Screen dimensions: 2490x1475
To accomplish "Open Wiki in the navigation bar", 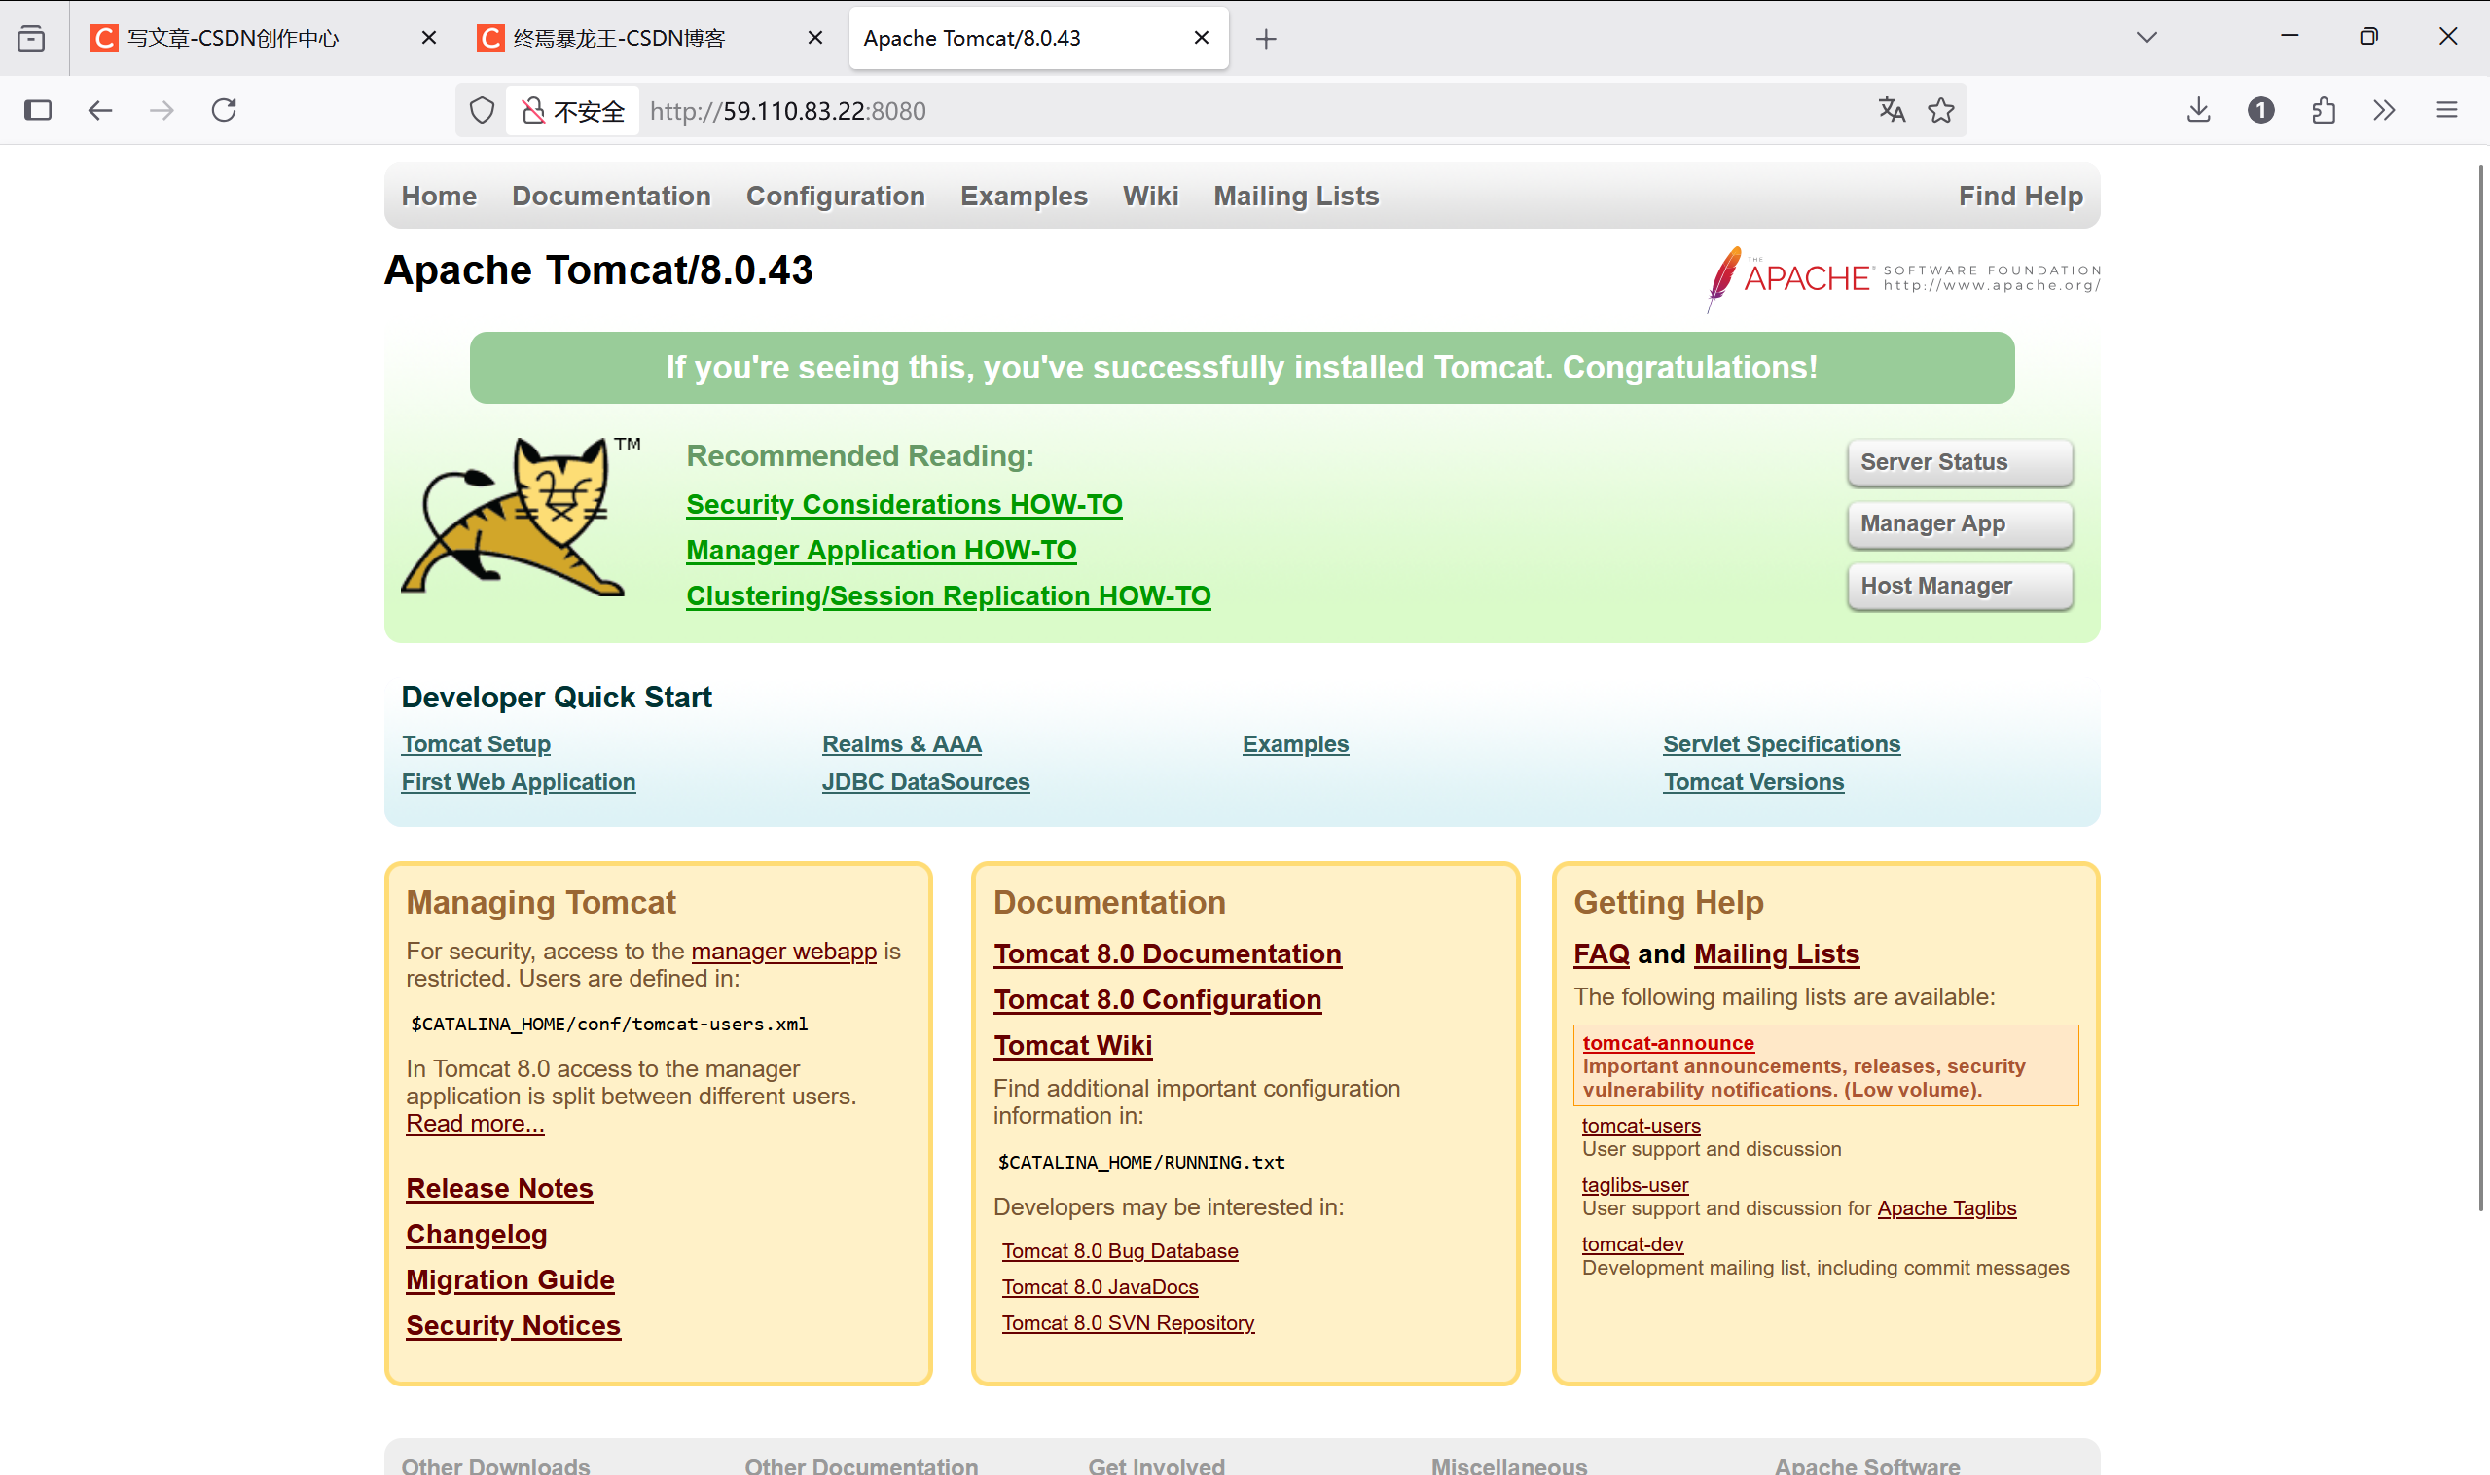I will tap(1150, 196).
